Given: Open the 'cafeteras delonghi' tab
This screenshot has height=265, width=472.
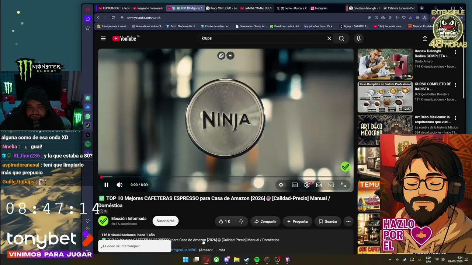Looking at the screenshot, I should [x=365, y=8].
